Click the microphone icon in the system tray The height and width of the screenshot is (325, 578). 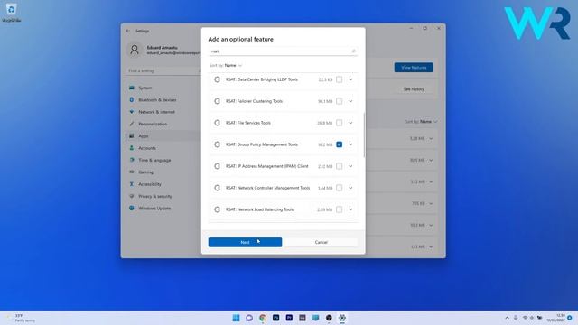coord(516,318)
